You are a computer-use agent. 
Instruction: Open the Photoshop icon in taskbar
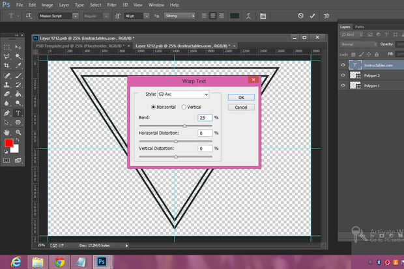click(x=101, y=261)
